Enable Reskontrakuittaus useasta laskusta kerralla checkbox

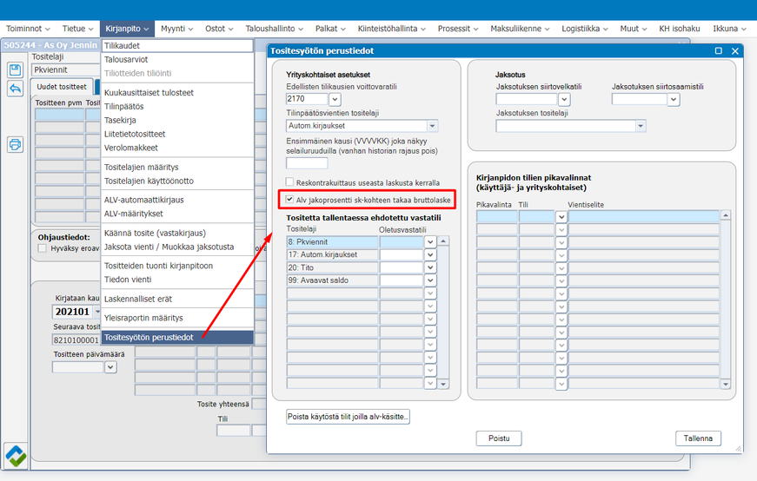pos(290,182)
